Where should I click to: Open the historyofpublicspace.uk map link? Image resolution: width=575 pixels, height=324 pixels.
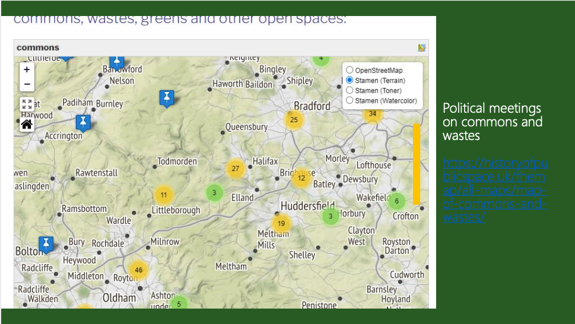coord(495,190)
